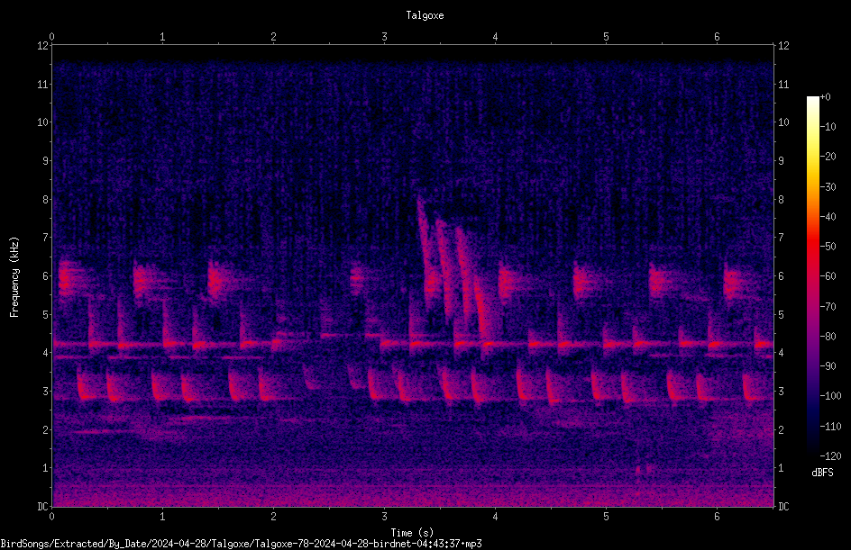Click the -120 value on color scale
The width and height of the screenshot is (851, 550).
(x=830, y=455)
